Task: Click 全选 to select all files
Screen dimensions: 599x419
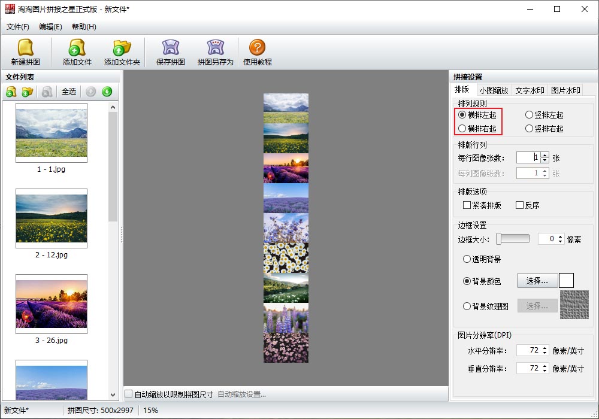Action: 69,92
